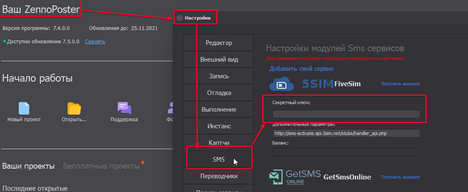Screen dimensions: 468x192
Task: Click the update date 25.11.2021
Action: [144, 29]
